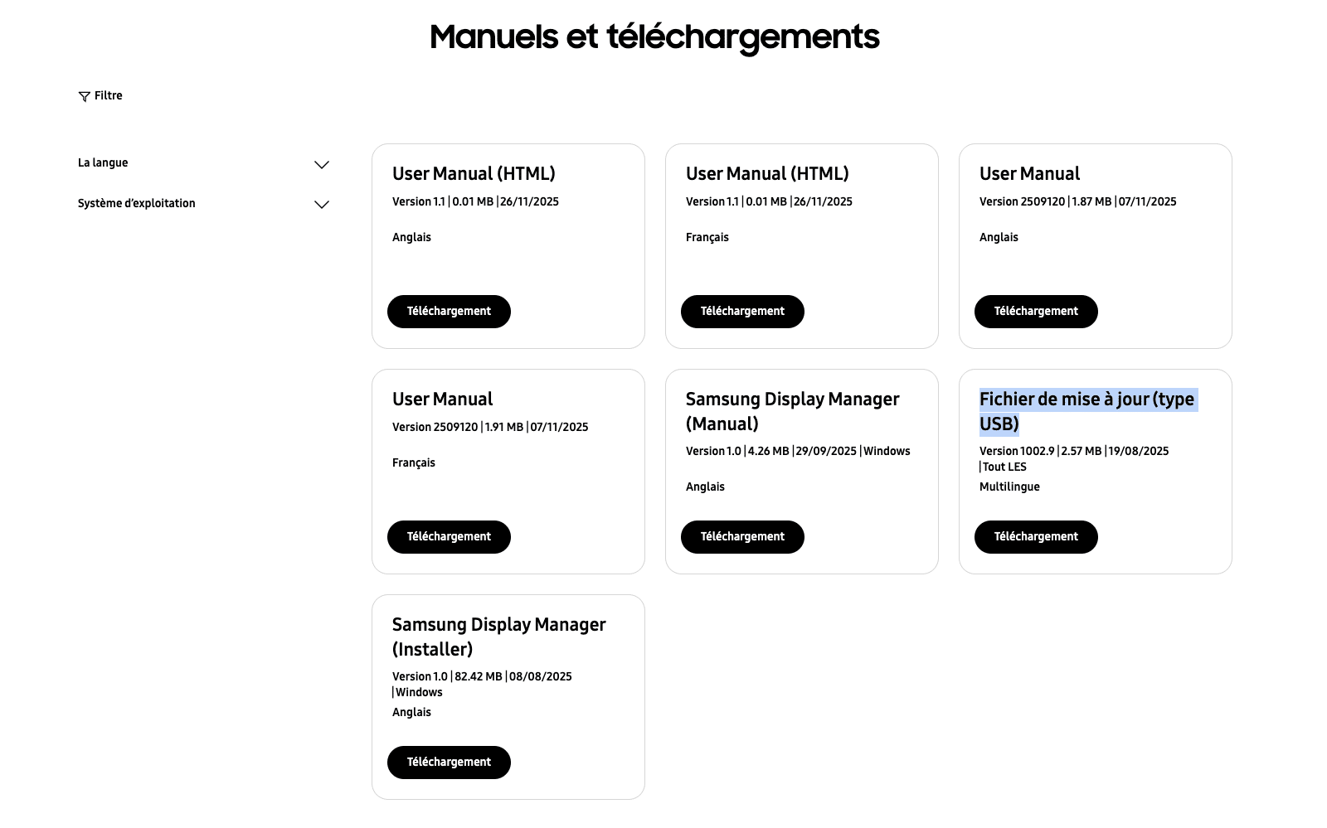This screenshot has height=828, width=1327.
Task: Download the English User Manual (HTML)
Action: click(449, 312)
